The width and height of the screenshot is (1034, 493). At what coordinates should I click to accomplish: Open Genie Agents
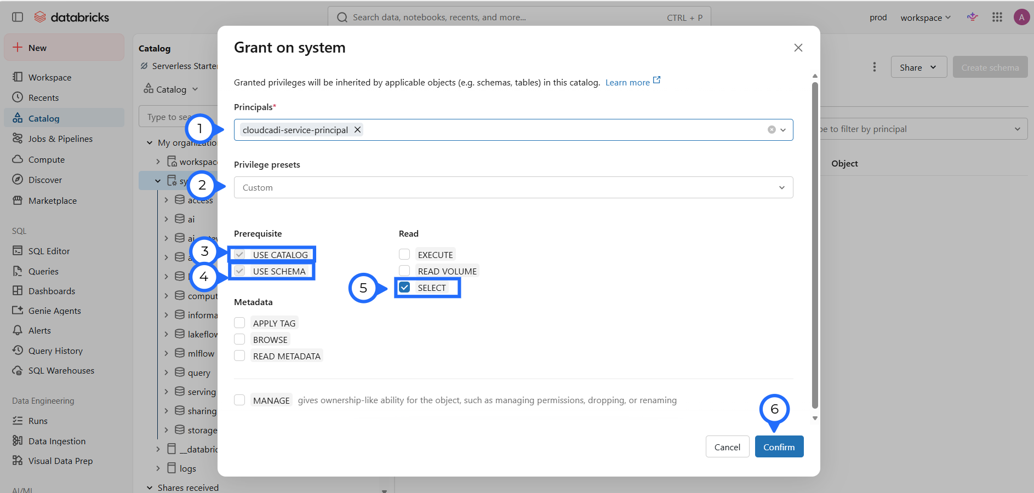64,311
